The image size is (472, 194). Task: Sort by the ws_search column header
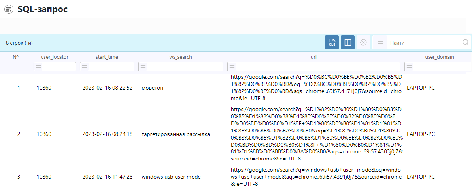(x=180, y=57)
